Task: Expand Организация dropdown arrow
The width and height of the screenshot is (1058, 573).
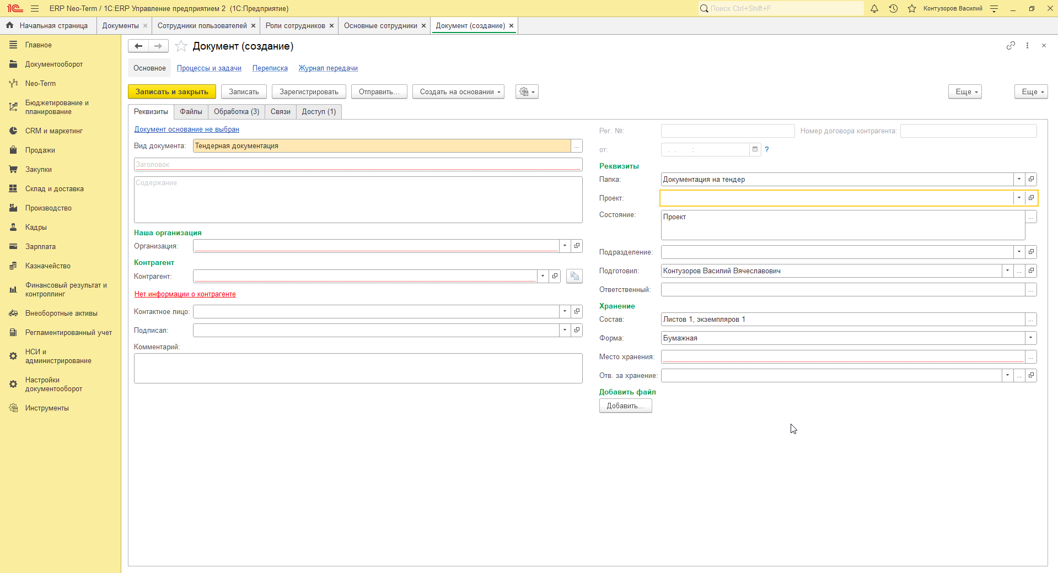Action: point(565,246)
